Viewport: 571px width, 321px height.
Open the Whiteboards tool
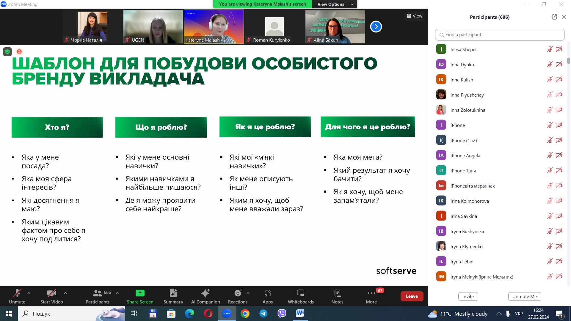tap(300, 296)
